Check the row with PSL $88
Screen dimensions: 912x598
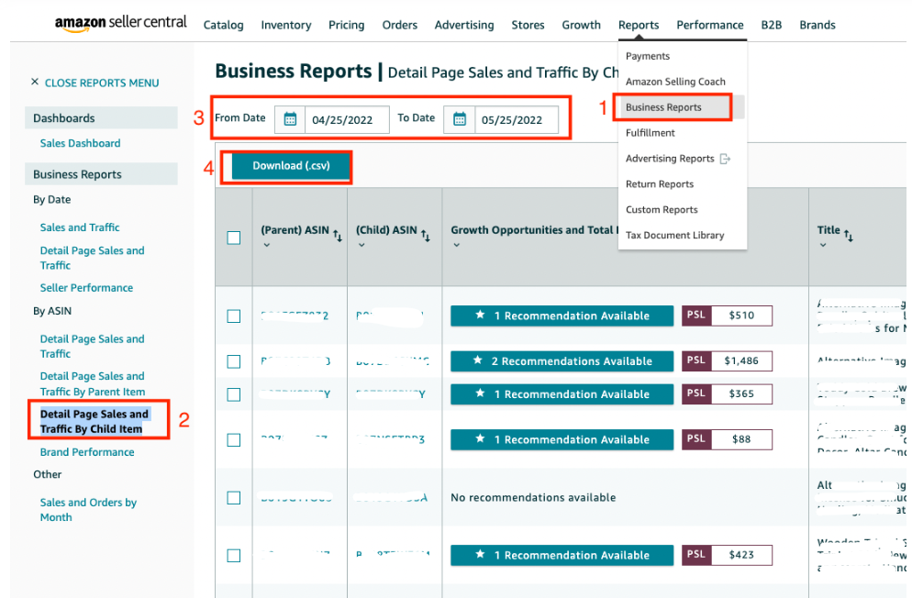coord(234,440)
